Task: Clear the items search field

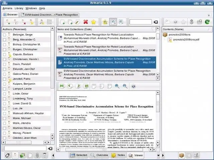Action: (155, 22)
